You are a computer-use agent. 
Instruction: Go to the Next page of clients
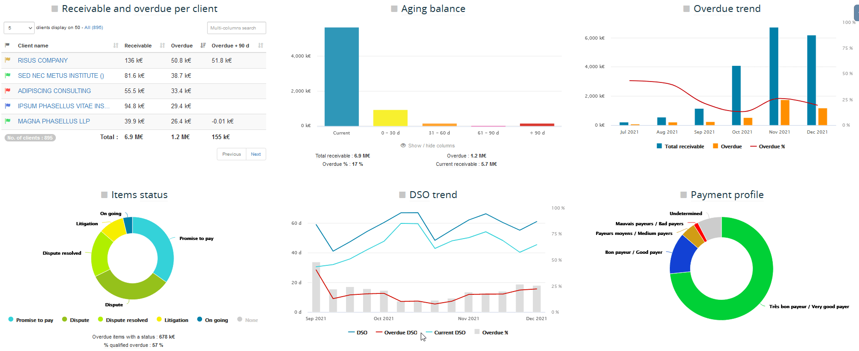(256, 154)
